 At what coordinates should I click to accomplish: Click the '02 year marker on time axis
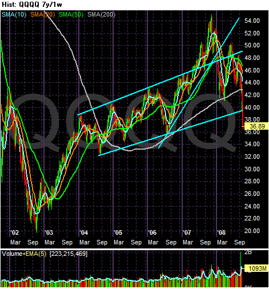click(15, 232)
